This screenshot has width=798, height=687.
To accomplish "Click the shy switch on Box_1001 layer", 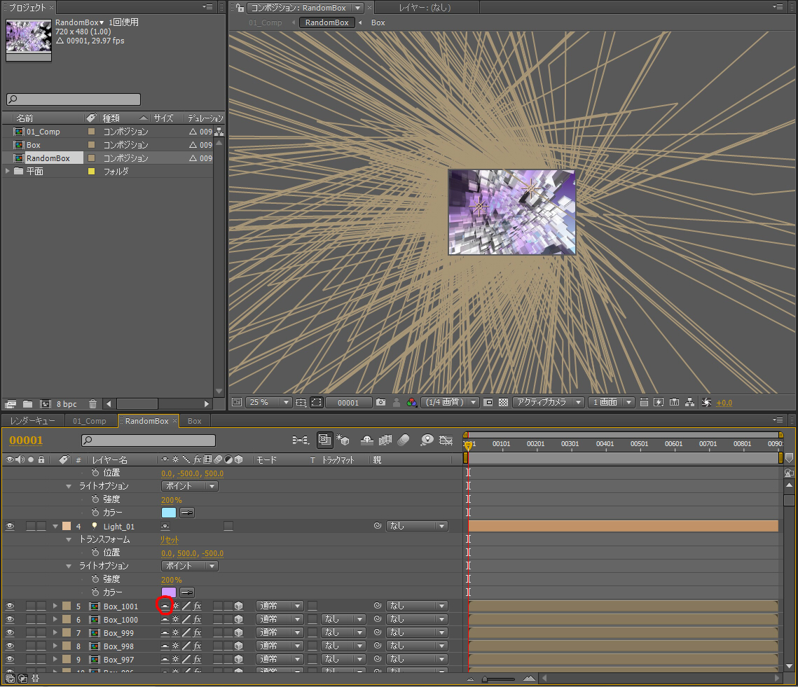I will 165,606.
